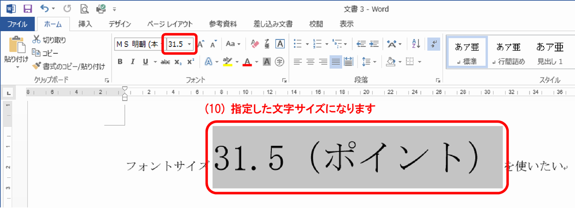Viewport: 575px width, 208px height.
Task: Apply numbered list
Action: click(x=317, y=44)
